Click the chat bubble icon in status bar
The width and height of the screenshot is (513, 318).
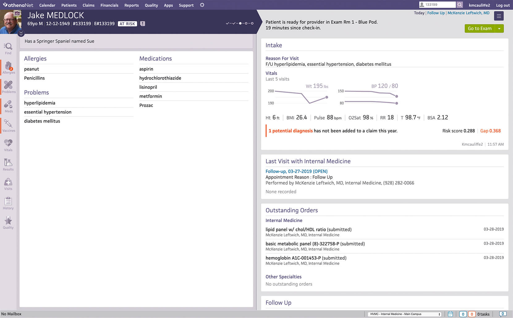503,314
